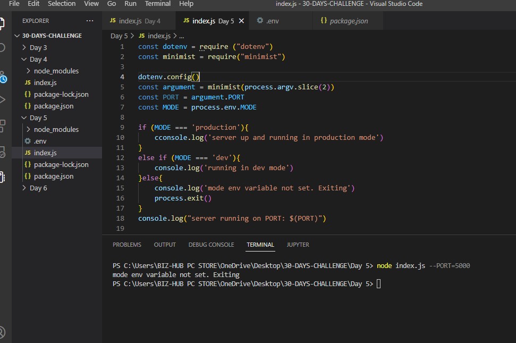This screenshot has height=343, width=516.
Task: Click the 'const MODE = process.env.MODE' line
Action: (197, 107)
